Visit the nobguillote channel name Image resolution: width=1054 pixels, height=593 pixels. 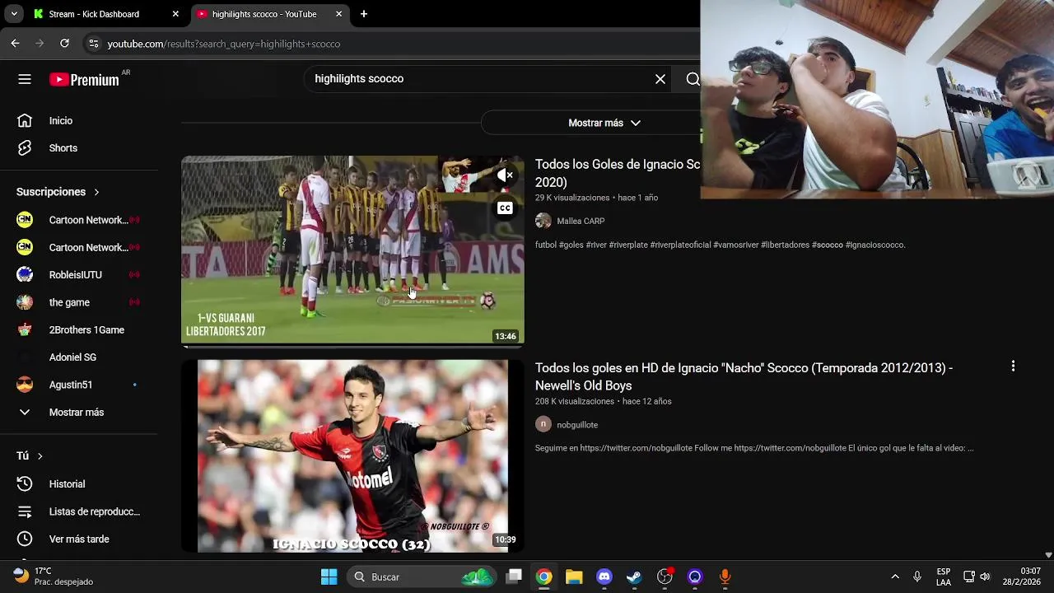point(577,425)
